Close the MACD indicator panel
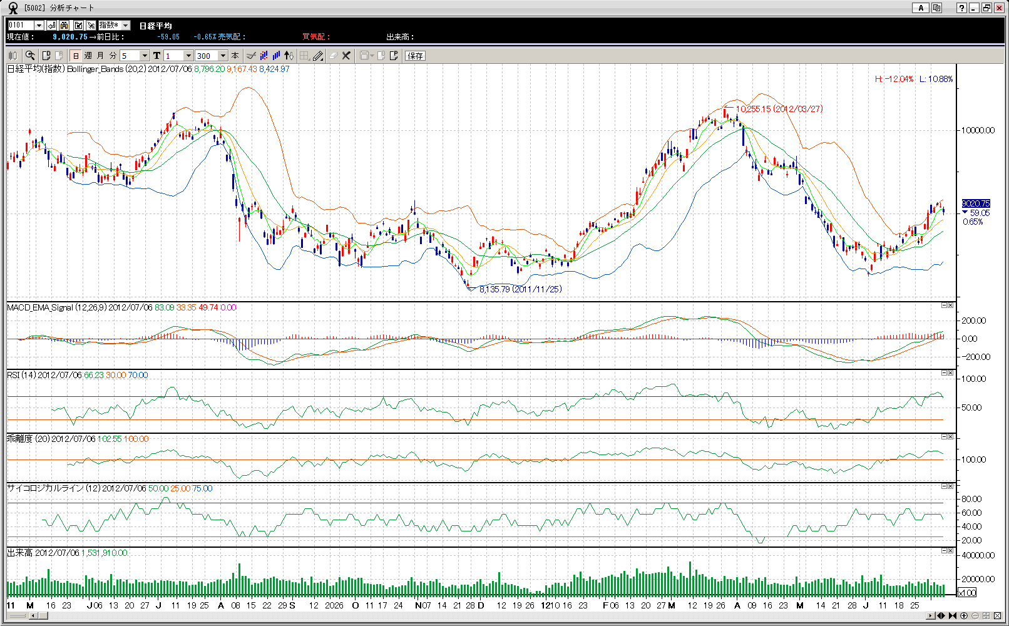 coord(950,305)
